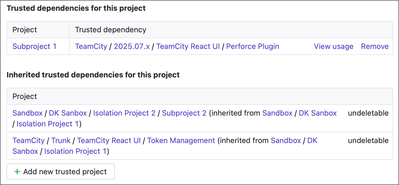Image resolution: width=399 pixels, height=185 pixels.
Task: Remove the Perforce Plugin trusted dependency
Action: click(375, 46)
